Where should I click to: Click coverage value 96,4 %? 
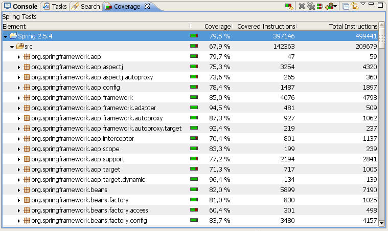220,179
